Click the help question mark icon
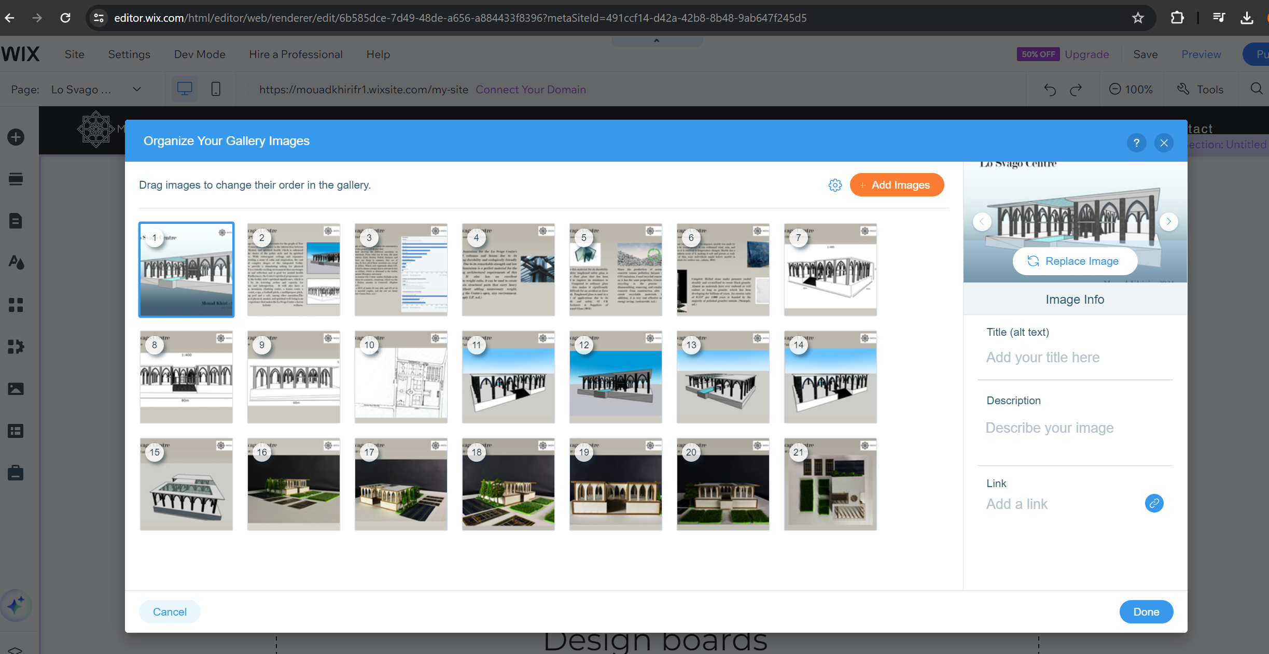Viewport: 1269px width, 654px height. point(1136,143)
